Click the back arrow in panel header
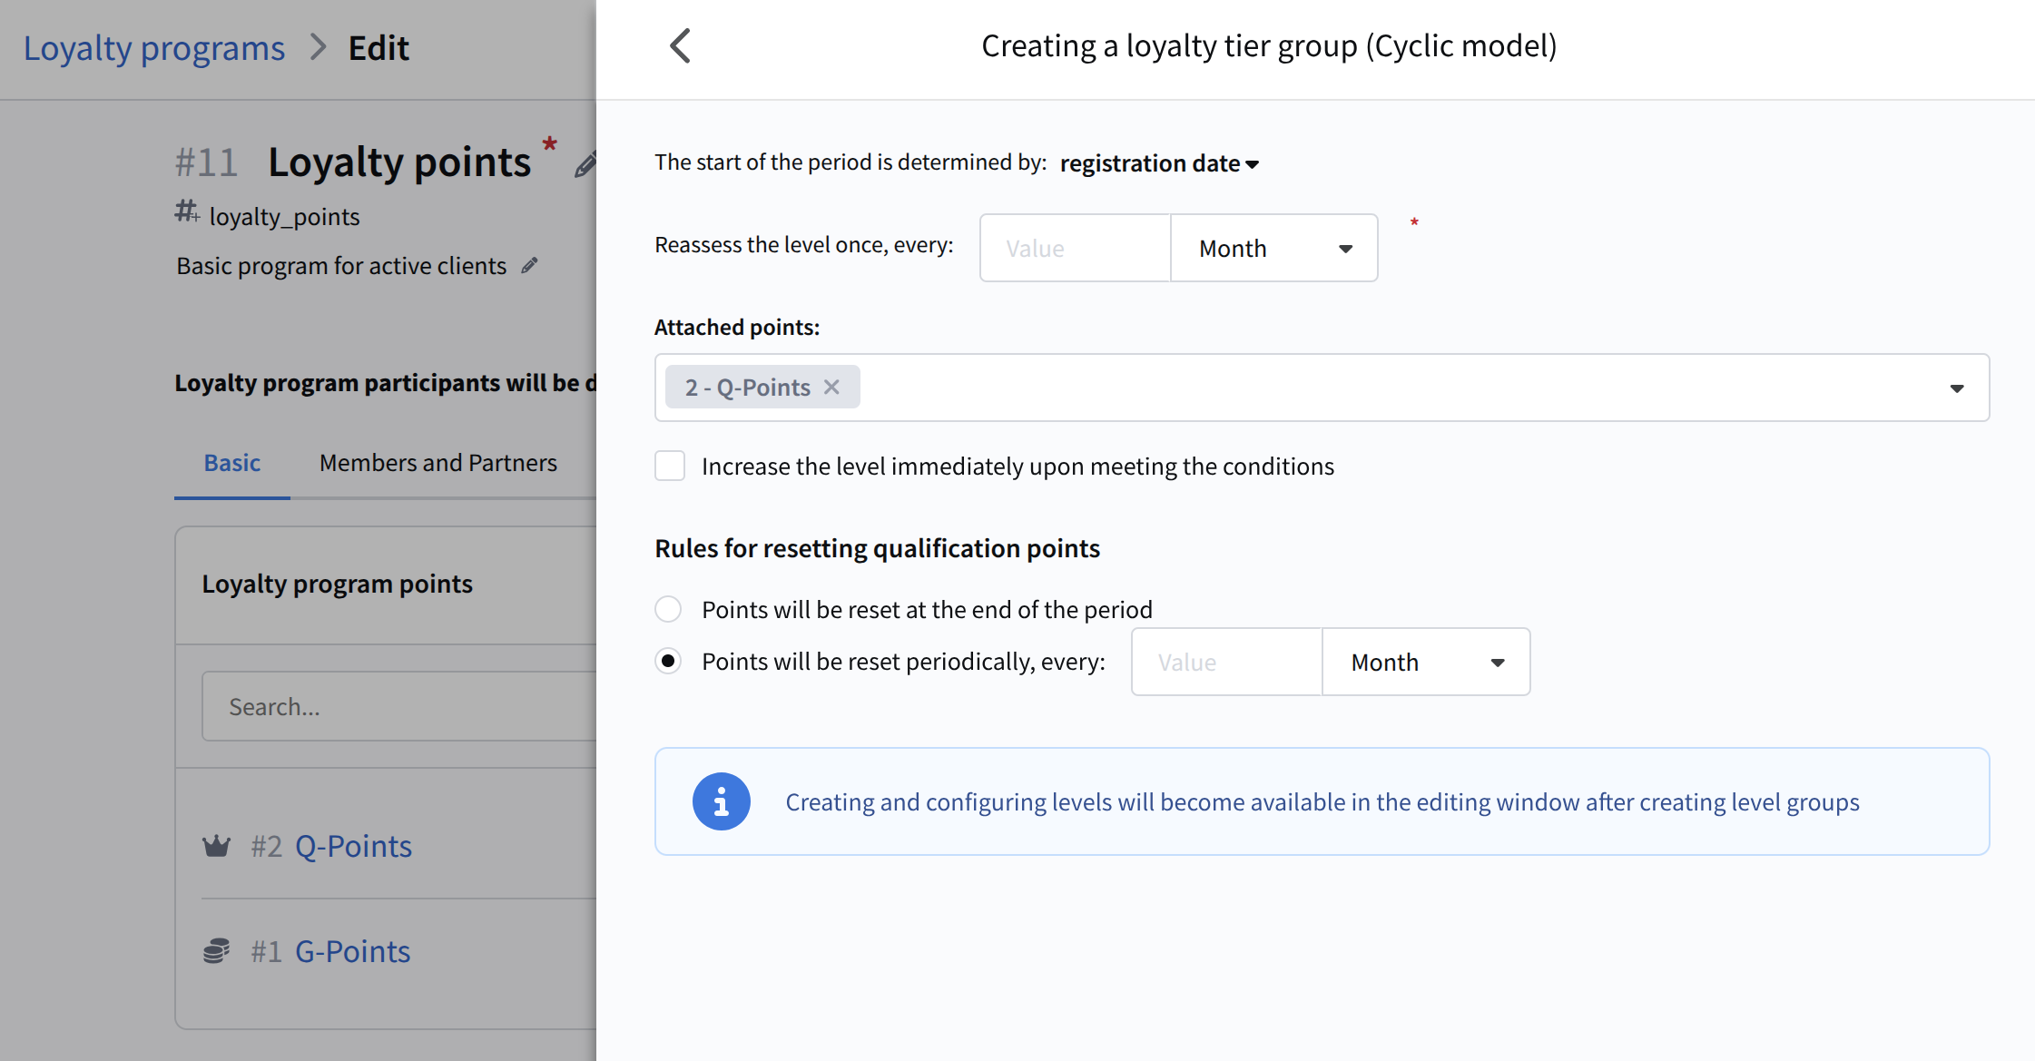The height and width of the screenshot is (1061, 2035). click(x=680, y=45)
